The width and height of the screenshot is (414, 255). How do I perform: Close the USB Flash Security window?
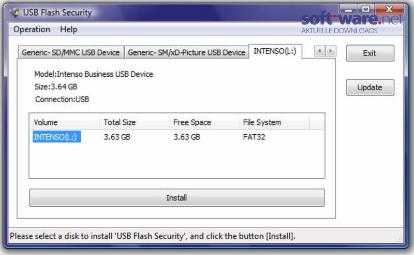click(x=389, y=10)
